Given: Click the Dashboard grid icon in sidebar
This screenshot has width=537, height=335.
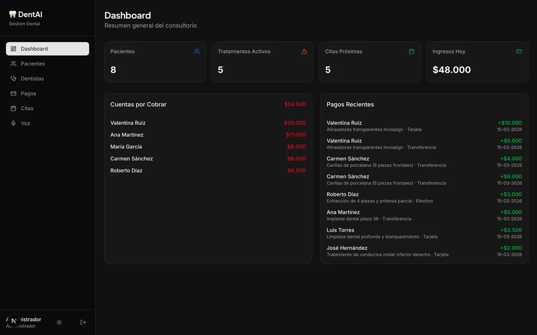Looking at the screenshot, I should (x=13, y=49).
